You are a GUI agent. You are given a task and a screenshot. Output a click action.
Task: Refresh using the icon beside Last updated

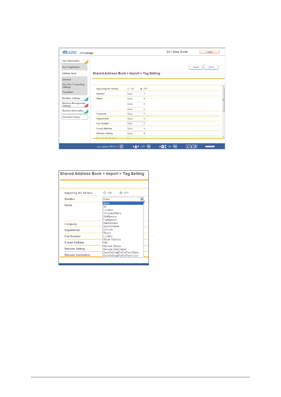(x=121, y=146)
